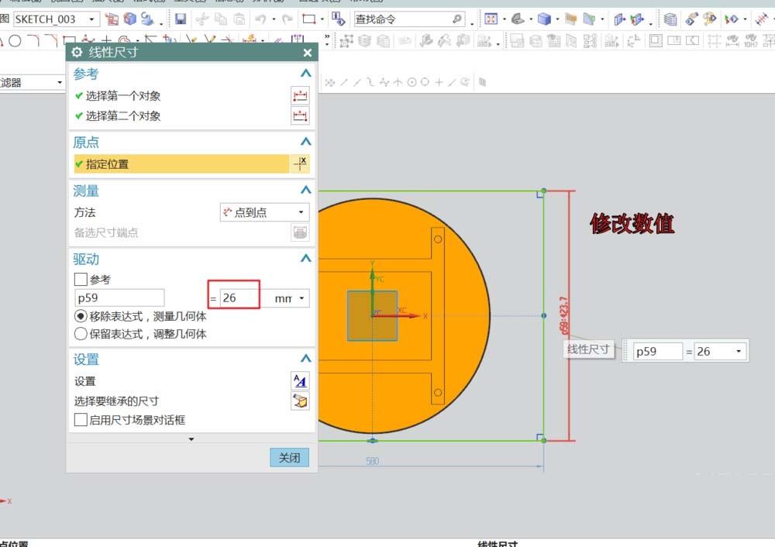Click the 选择第一个对象 selection icon

(x=299, y=95)
